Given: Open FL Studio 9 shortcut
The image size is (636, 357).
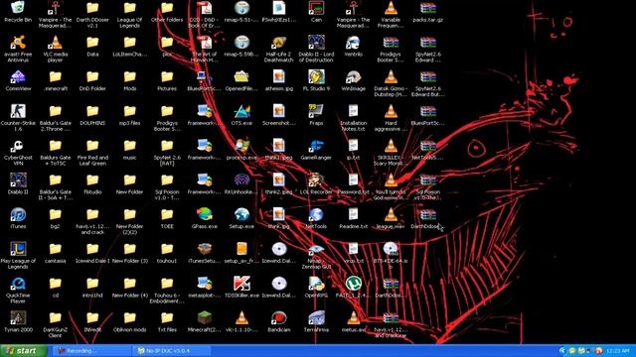Looking at the screenshot, I should pyautogui.click(x=316, y=77).
